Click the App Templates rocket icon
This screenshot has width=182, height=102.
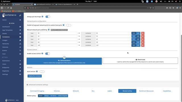click(20, 30)
